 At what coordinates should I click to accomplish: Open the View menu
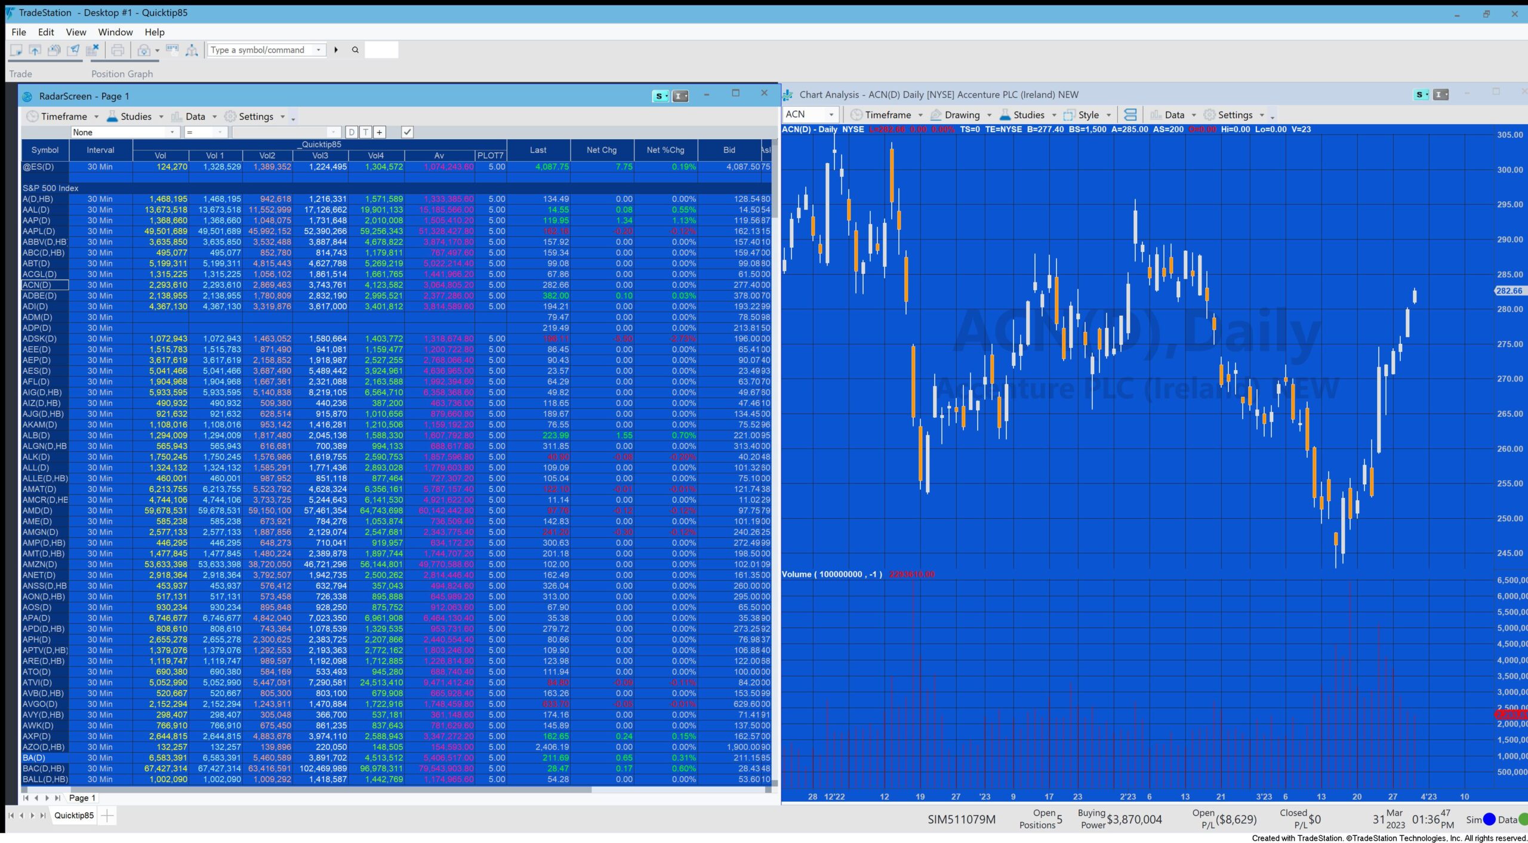pos(76,32)
